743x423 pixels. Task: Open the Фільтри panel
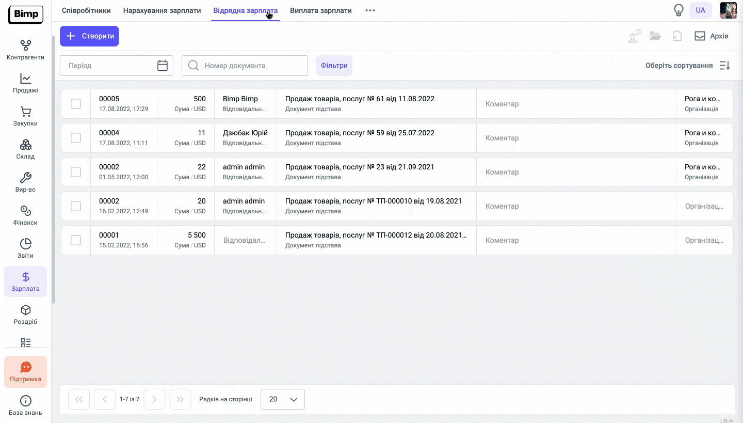(x=334, y=66)
